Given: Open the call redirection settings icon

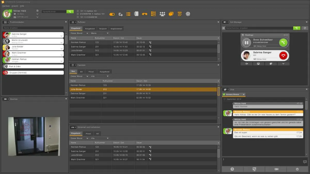Looking at the screenshot, I should [121, 14].
